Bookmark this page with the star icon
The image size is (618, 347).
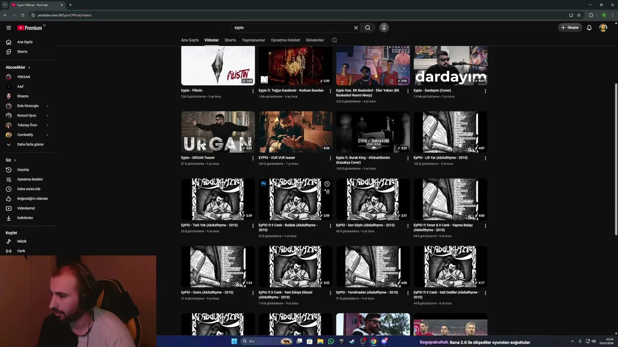(579, 15)
